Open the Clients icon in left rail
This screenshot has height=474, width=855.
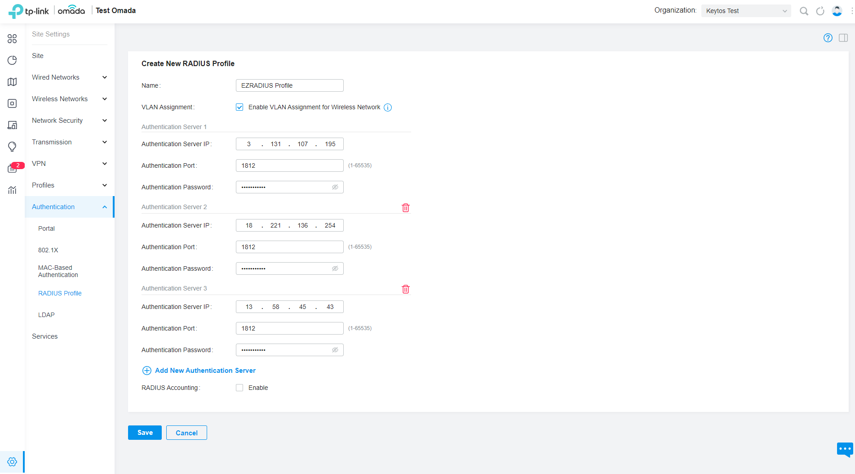[12, 125]
